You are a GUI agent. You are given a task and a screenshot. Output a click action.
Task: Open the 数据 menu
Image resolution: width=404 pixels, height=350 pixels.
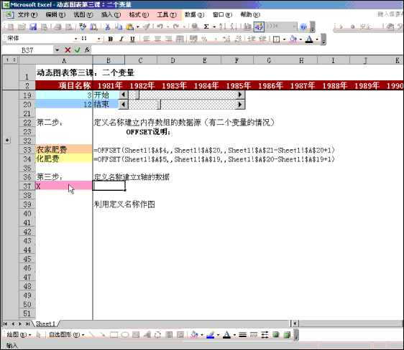[194, 14]
